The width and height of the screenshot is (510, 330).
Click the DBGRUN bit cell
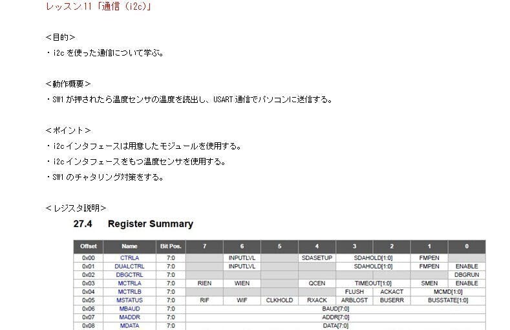[x=466, y=274]
